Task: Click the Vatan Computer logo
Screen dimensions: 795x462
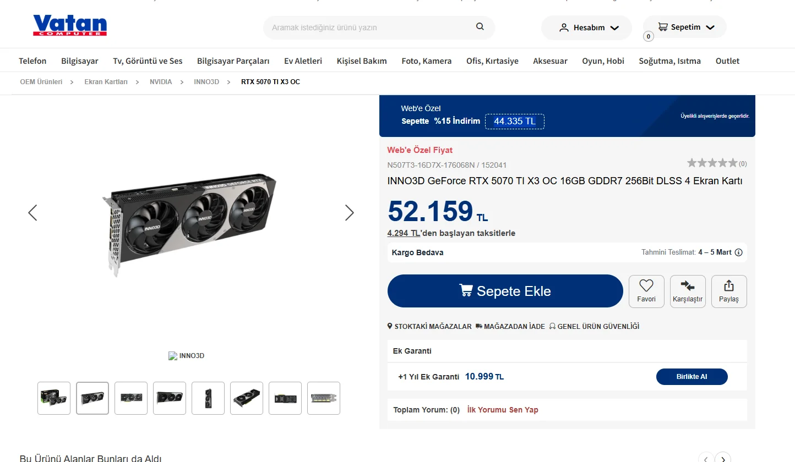Action: (x=70, y=25)
